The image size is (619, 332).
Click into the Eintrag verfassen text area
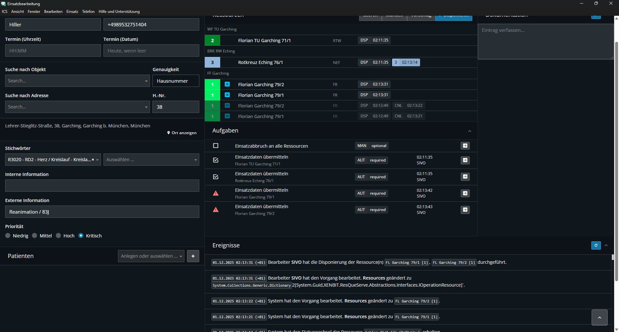pos(545,42)
